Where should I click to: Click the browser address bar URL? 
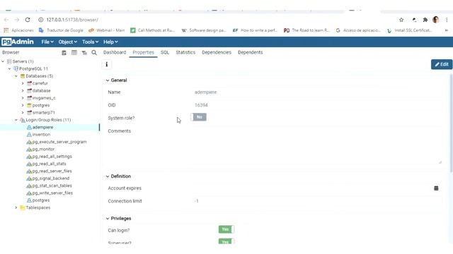click(x=72, y=20)
